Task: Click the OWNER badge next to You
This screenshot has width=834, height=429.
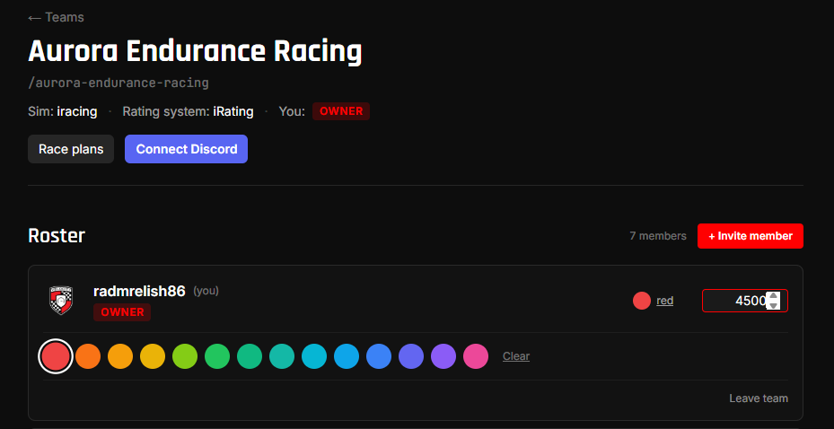Action: tap(341, 111)
